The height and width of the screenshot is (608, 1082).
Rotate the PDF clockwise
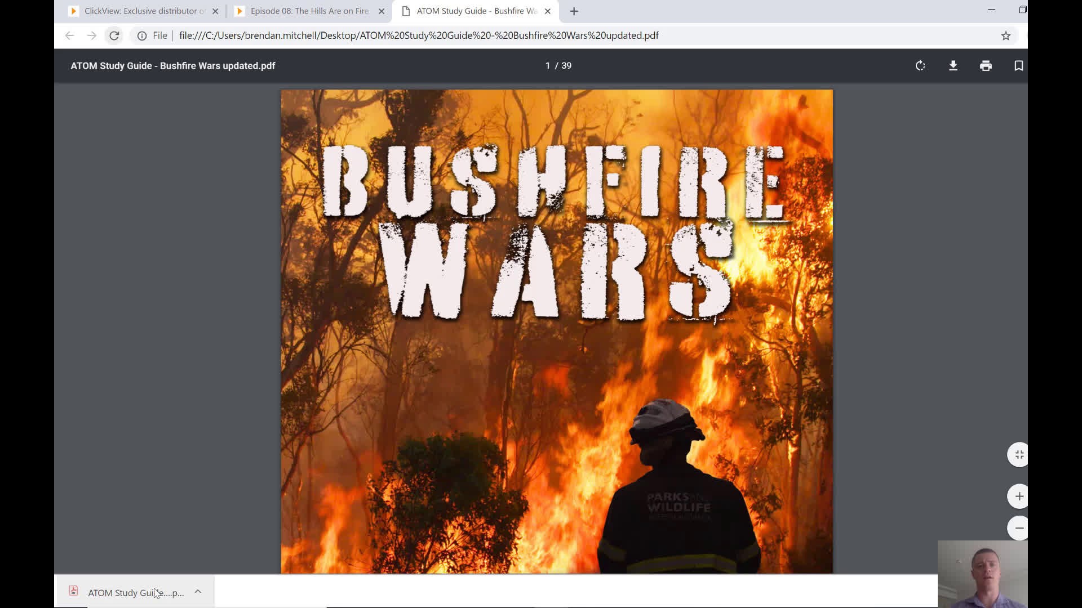pyautogui.click(x=920, y=66)
